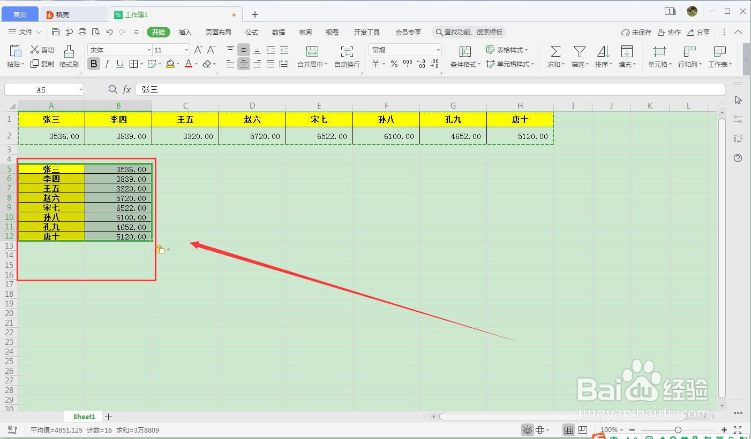Decrease indent icon
This screenshot has height=439, width=751.
[x=271, y=50]
